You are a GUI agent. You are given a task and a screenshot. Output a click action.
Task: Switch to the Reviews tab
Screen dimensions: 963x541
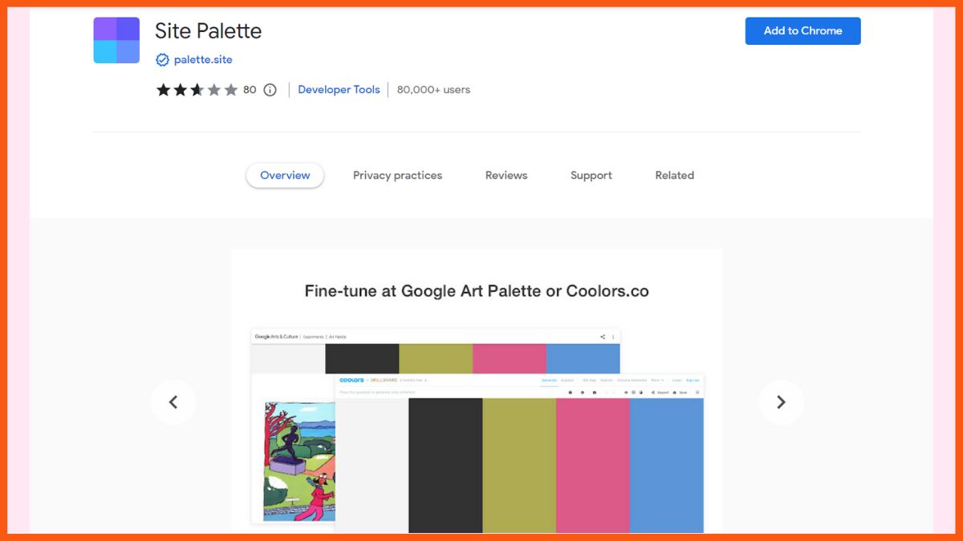[506, 175]
